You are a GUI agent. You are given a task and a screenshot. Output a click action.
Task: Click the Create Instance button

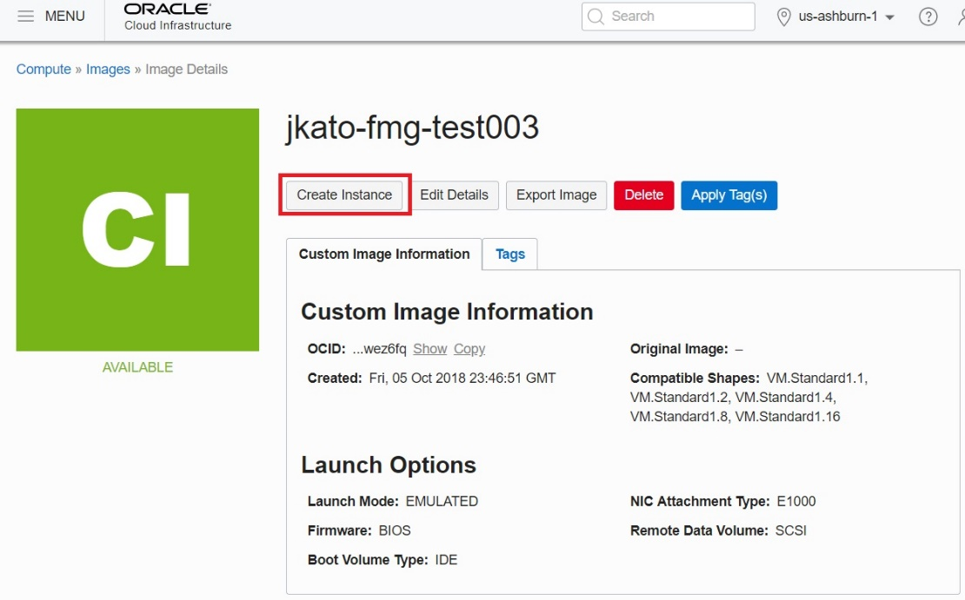[x=344, y=195]
